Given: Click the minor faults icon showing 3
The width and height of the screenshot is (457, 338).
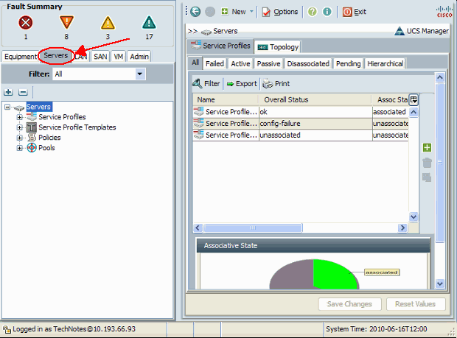Looking at the screenshot, I should click(x=108, y=23).
